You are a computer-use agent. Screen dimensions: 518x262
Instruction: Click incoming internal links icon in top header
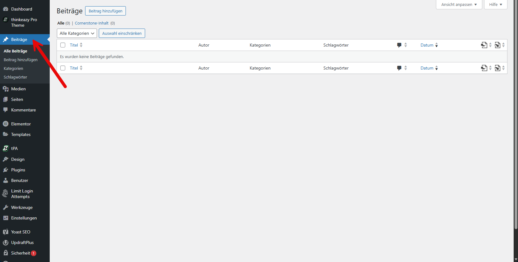coord(497,45)
